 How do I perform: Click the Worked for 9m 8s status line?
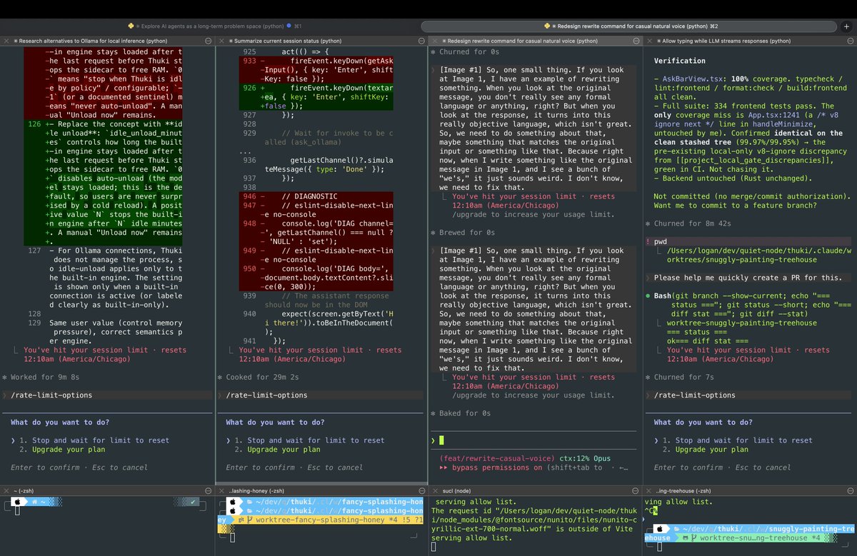click(x=45, y=377)
